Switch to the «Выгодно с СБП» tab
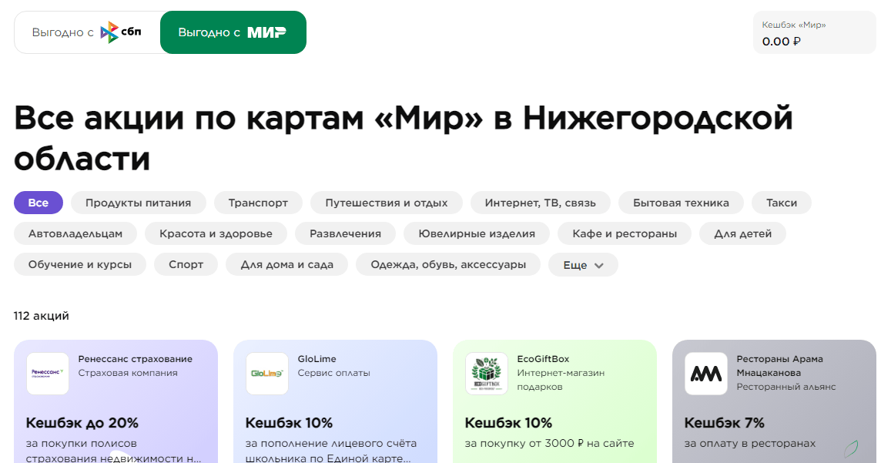 tap(88, 32)
